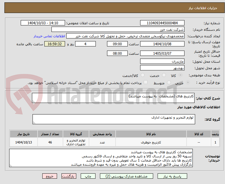Click row number 1 cell
225x184 pixels.
pyautogui.click(x=215, y=142)
